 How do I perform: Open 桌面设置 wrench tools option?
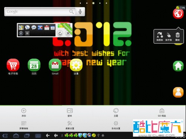[70, 125]
